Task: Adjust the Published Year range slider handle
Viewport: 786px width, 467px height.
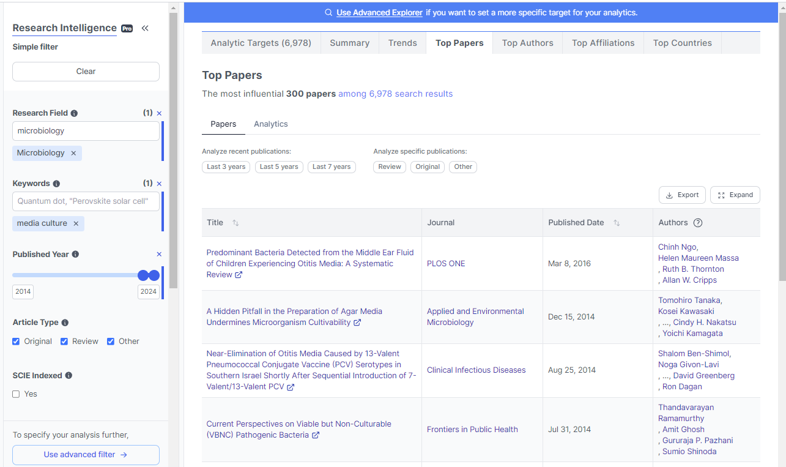Action: coord(154,275)
